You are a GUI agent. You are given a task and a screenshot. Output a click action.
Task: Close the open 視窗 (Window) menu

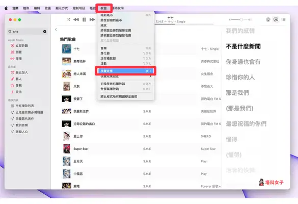coord(104,8)
